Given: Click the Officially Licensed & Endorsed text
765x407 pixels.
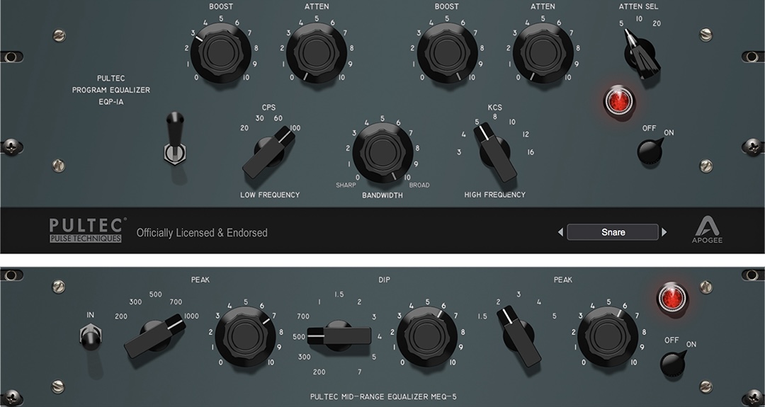Looking at the screenshot, I should pos(202,233).
